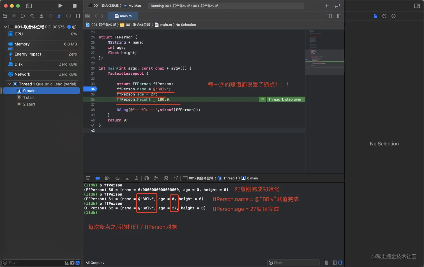Image resolution: width=424 pixels, height=267 pixels.
Task: Toggle the inspector panel
Action: 417,6
